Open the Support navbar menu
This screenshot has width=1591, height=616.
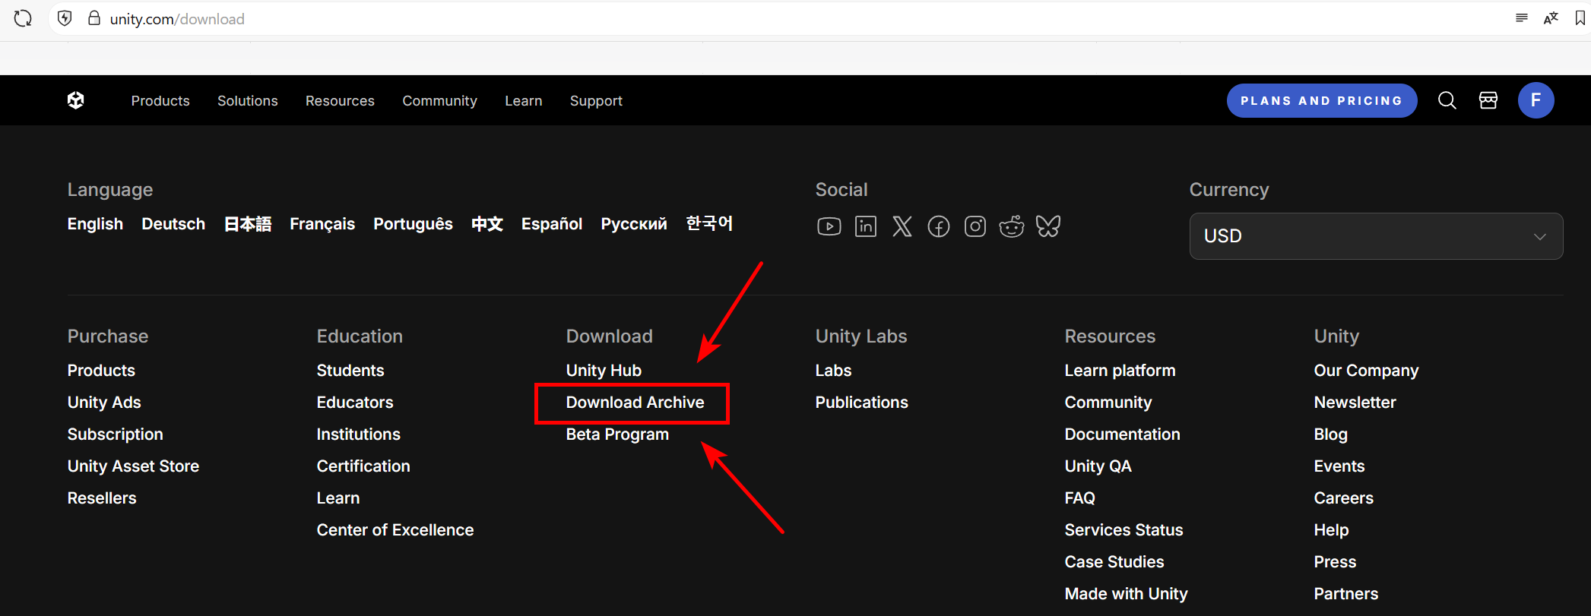pos(596,100)
